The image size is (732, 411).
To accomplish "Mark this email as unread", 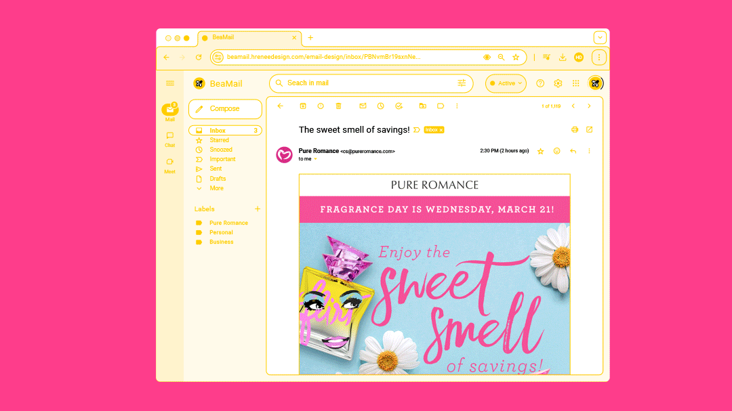I will click(x=363, y=106).
